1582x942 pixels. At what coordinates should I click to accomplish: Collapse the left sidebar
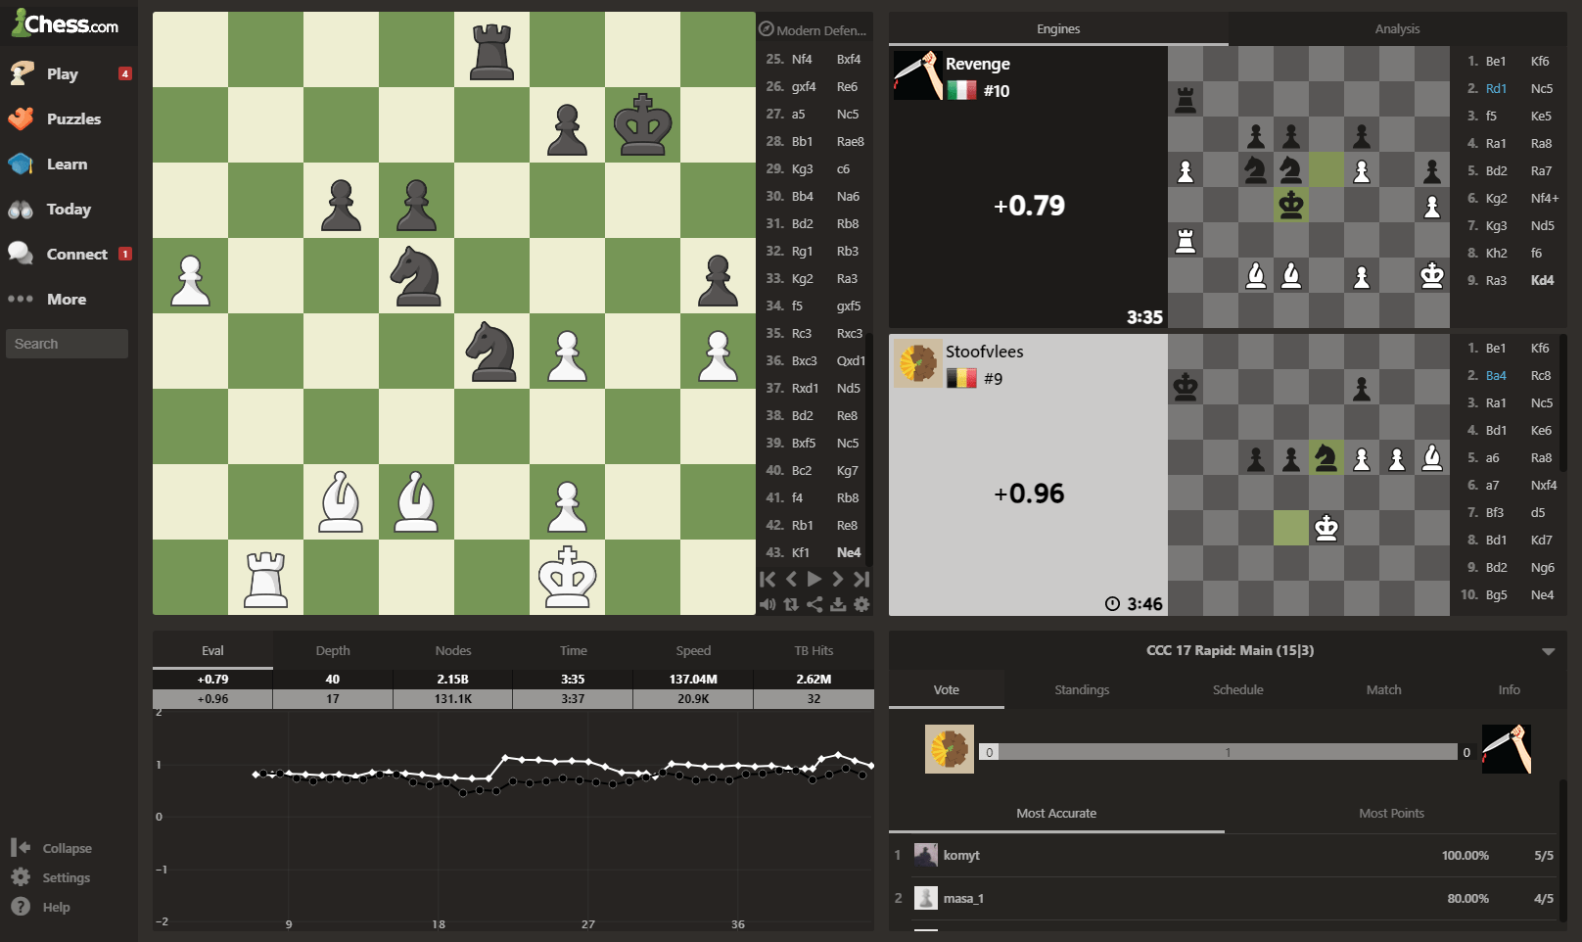pos(52,848)
